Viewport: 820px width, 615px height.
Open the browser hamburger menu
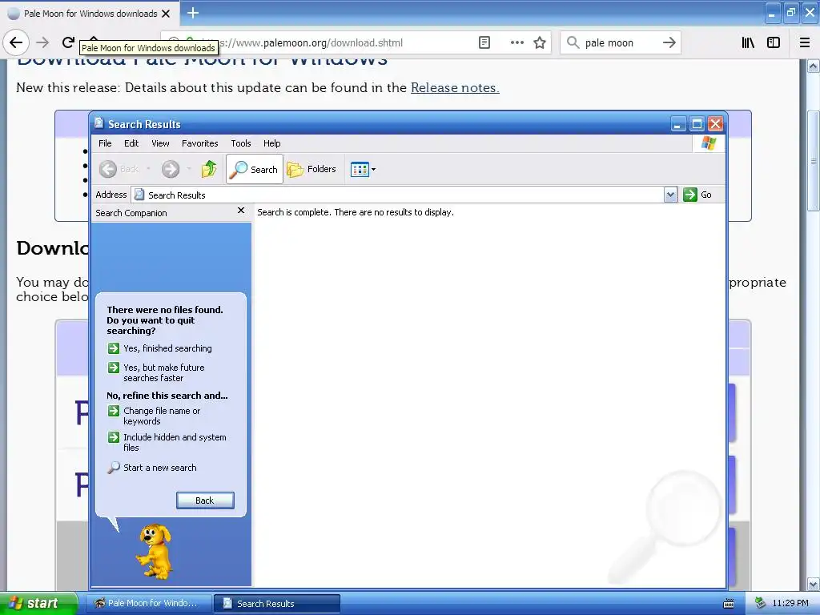coord(805,42)
